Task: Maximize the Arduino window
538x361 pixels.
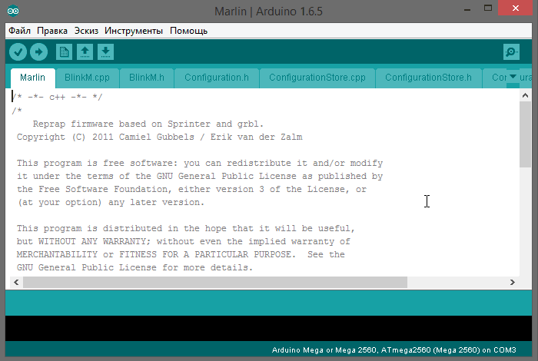Action: click(487, 8)
